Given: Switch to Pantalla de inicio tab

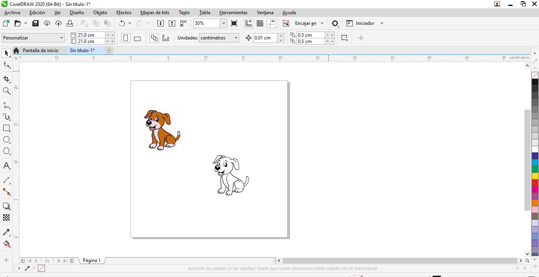Looking at the screenshot, I should (x=40, y=51).
